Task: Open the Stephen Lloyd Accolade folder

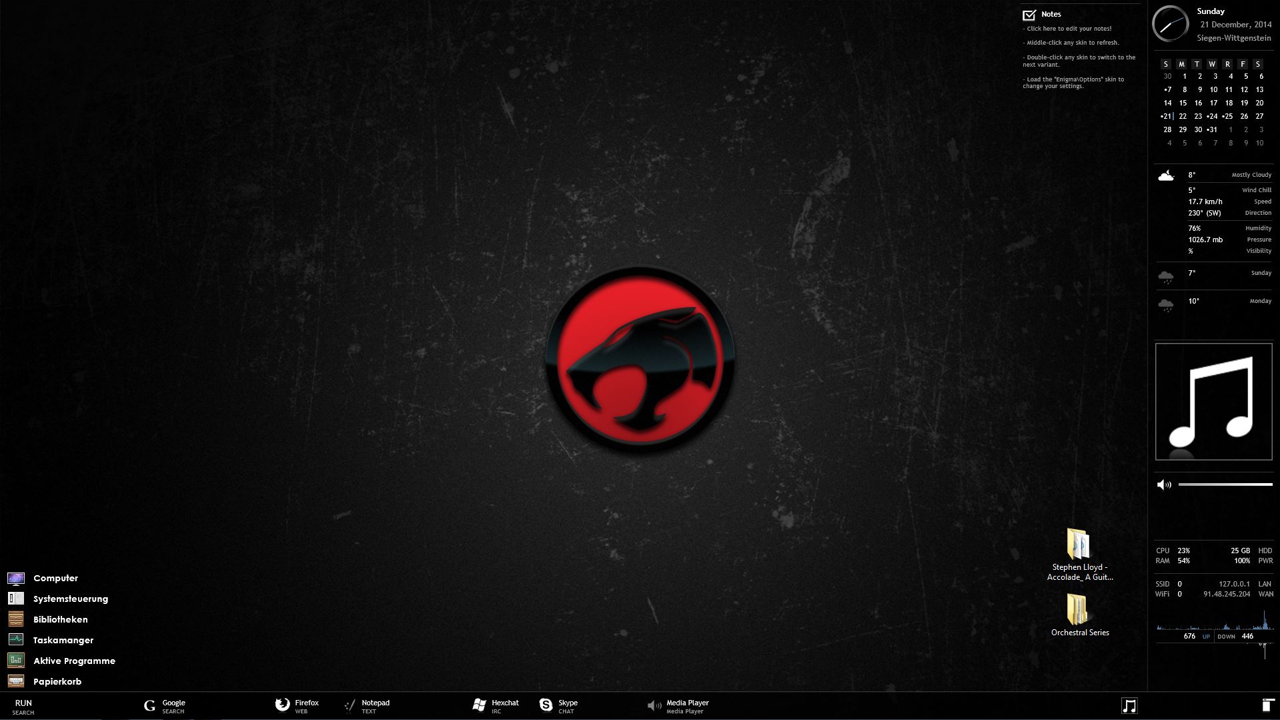Action: pyautogui.click(x=1079, y=555)
